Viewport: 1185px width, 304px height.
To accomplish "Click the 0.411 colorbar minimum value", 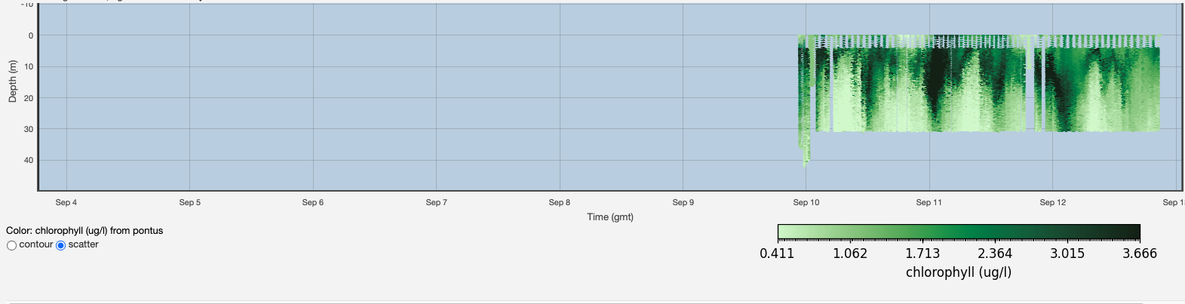I will click(777, 253).
